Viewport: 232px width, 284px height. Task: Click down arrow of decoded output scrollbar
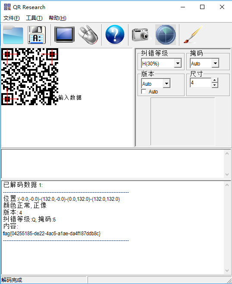pyautogui.click(x=227, y=270)
